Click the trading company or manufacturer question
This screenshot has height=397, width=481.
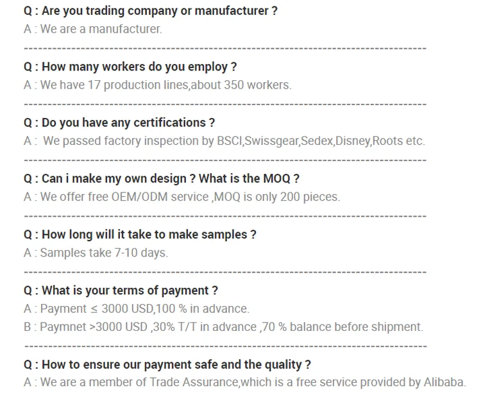pyautogui.click(x=151, y=11)
